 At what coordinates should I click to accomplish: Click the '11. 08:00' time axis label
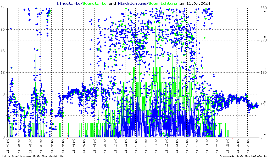[x=94, y=146]
